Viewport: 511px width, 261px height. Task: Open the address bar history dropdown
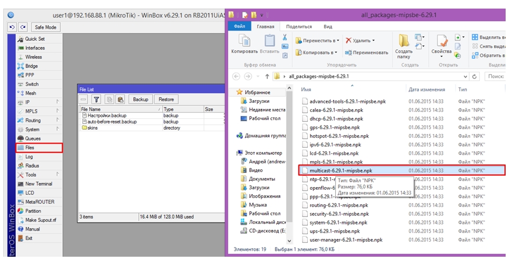(465, 77)
